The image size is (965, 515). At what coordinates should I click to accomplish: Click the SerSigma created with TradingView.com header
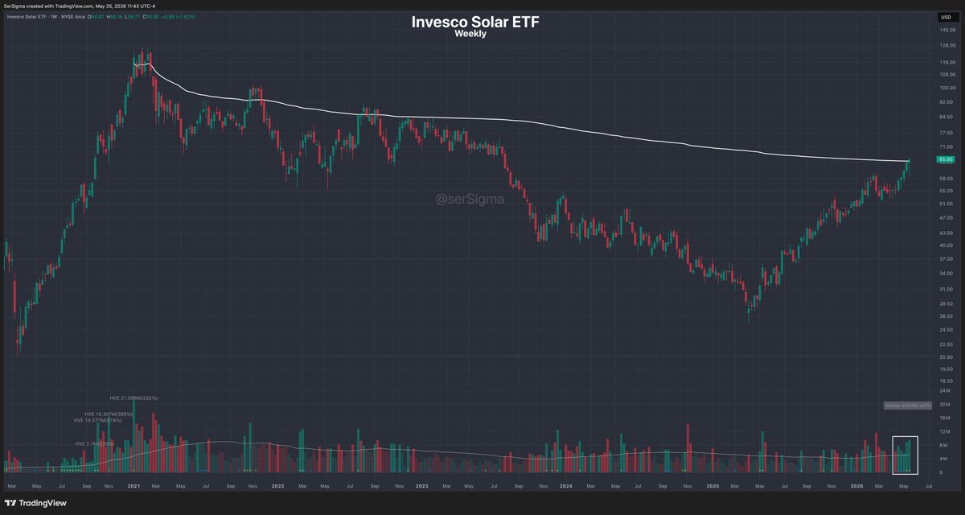(80, 5)
